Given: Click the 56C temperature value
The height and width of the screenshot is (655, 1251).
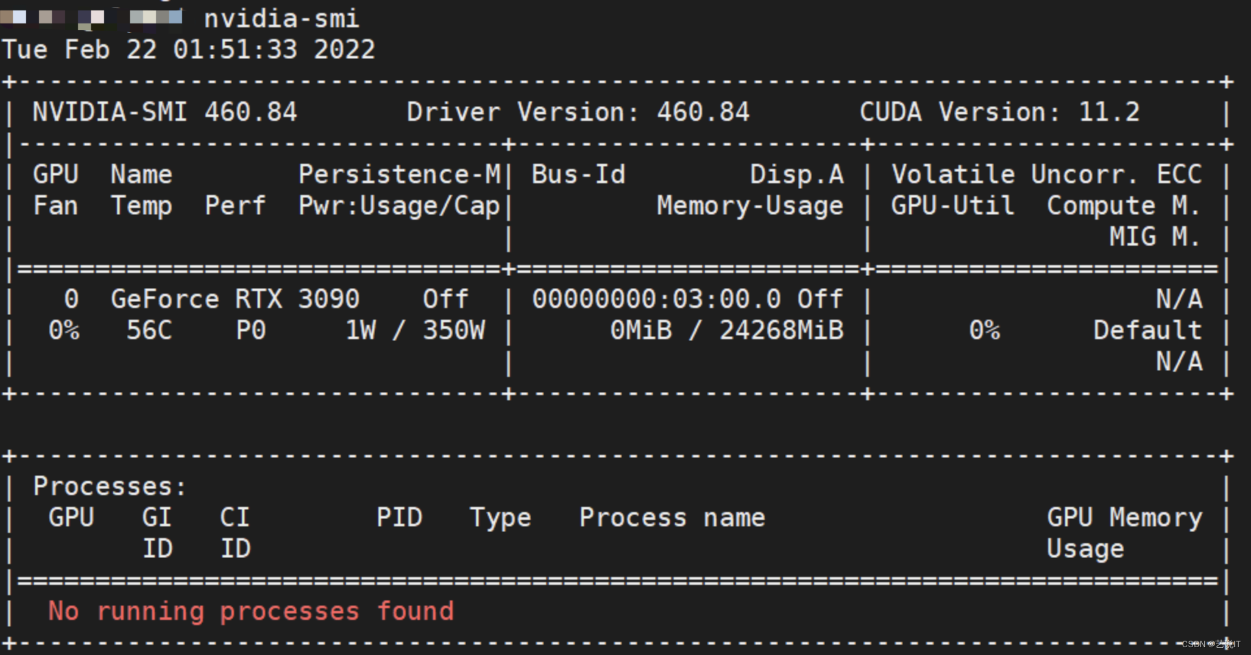Looking at the screenshot, I should [x=150, y=331].
